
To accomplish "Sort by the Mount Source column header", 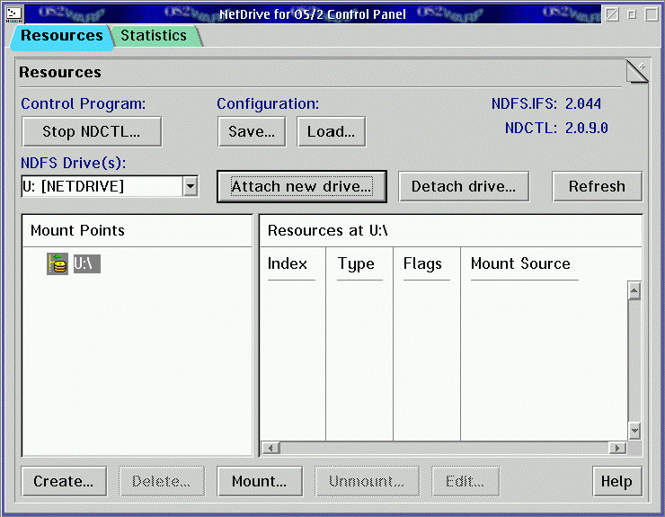I will click(520, 263).
